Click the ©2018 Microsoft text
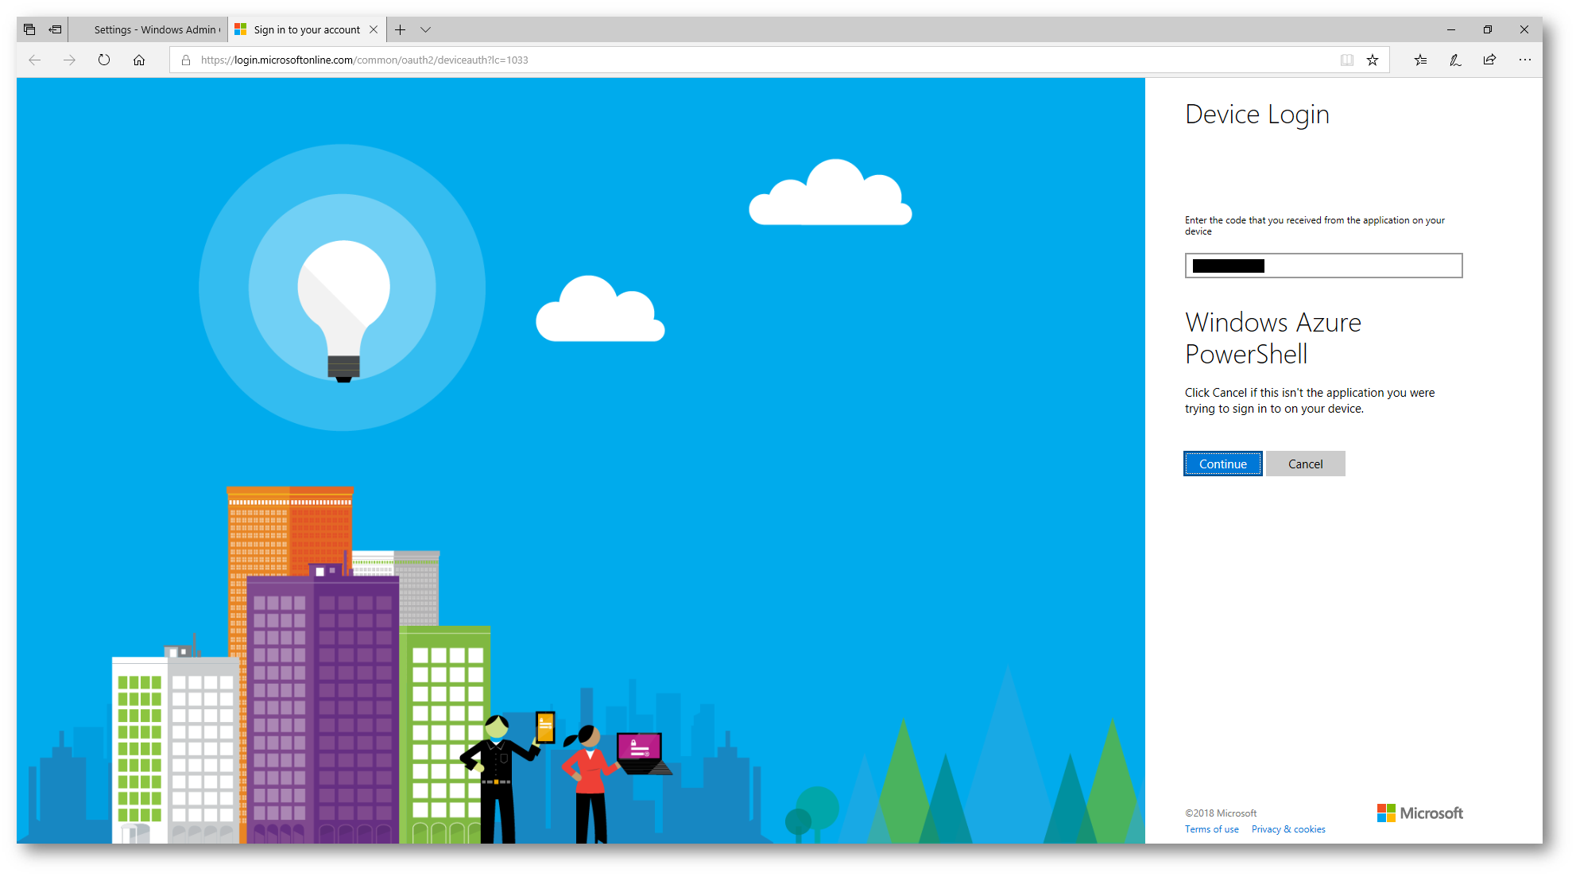Screen dimensions: 1576x877 1220,813
